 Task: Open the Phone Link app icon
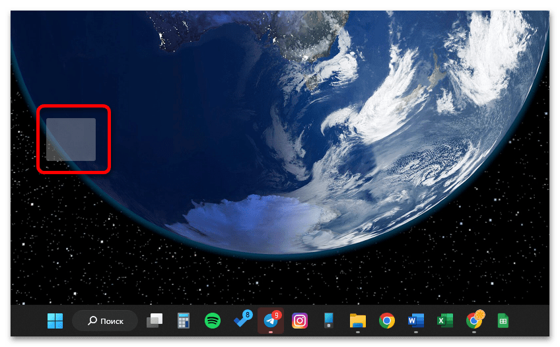pos(329,321)
